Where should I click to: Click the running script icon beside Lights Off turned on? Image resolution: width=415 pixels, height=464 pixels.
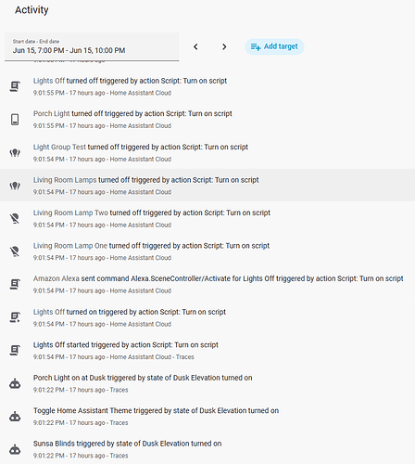pyautogui.click(x=15, y=317)
